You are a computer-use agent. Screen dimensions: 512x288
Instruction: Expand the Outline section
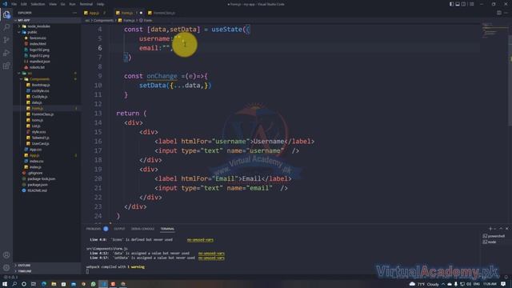pos(24,265)
